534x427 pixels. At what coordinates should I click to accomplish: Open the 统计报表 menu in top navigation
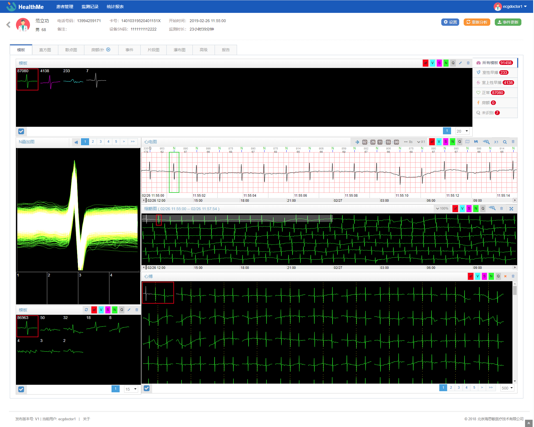(115, 7)
